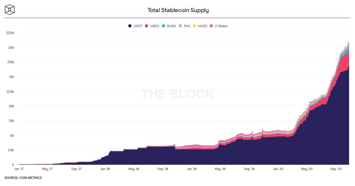
Task: Expand the 2 Others legend entry
Action: 221,26
